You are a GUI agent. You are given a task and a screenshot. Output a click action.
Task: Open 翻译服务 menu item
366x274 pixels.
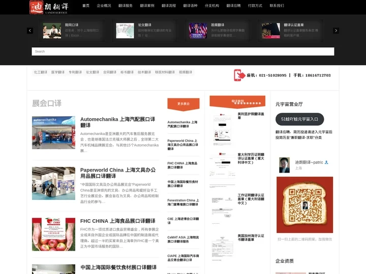point(126,6)
